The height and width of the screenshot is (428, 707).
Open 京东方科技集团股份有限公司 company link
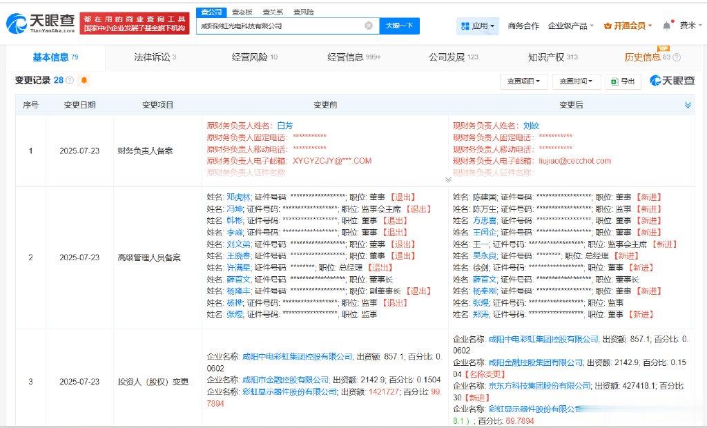539,386
